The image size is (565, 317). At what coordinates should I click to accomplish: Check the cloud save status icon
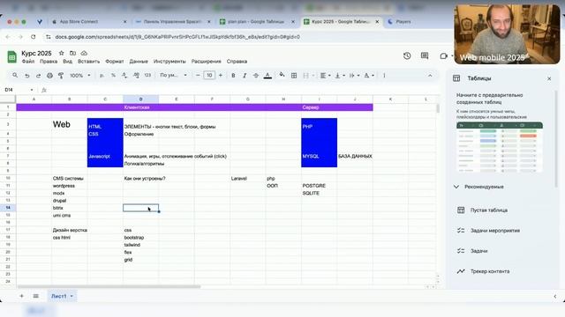click(x=84, y=53)
